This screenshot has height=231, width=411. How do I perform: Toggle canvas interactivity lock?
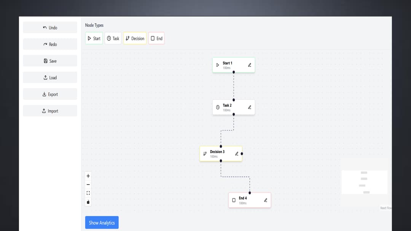[88, 201]
